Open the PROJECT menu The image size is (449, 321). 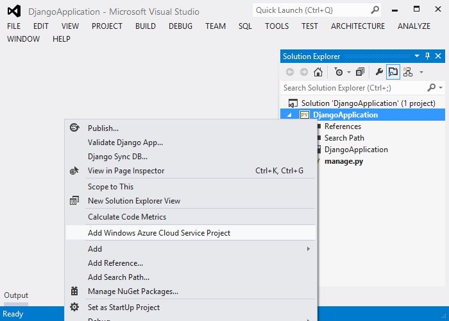click(x=107, y=26)
